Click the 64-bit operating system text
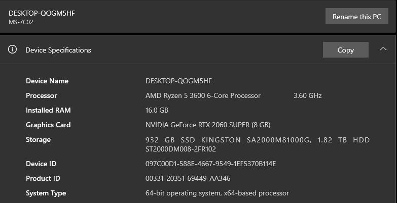 (x=217, y=193)
